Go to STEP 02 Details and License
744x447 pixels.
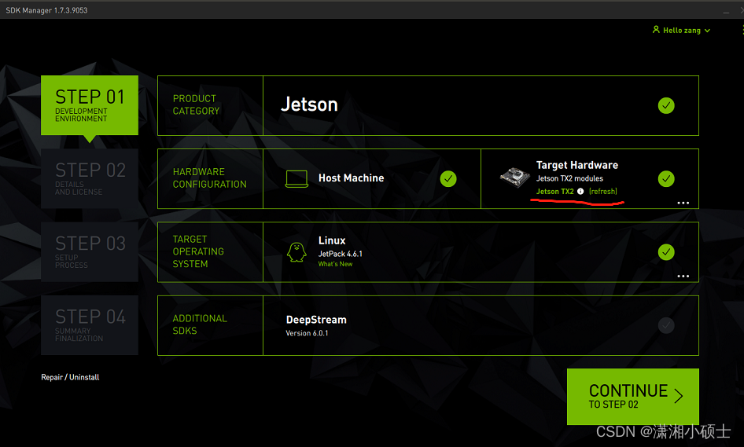(90, 178)
